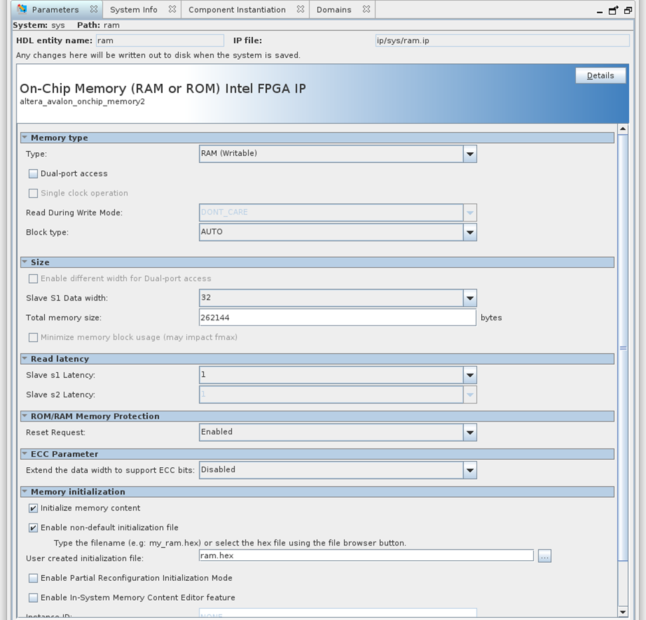This screenshot has width=646, height=620.
Task: Switch to Domains tab
Action: click(334, 9)
